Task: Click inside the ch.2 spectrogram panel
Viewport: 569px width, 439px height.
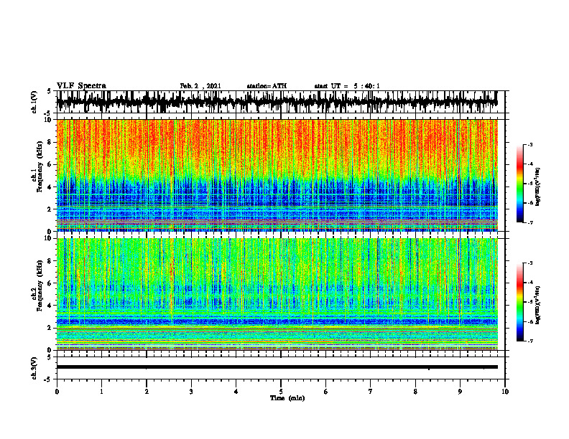Action: (x=277, y=294)
